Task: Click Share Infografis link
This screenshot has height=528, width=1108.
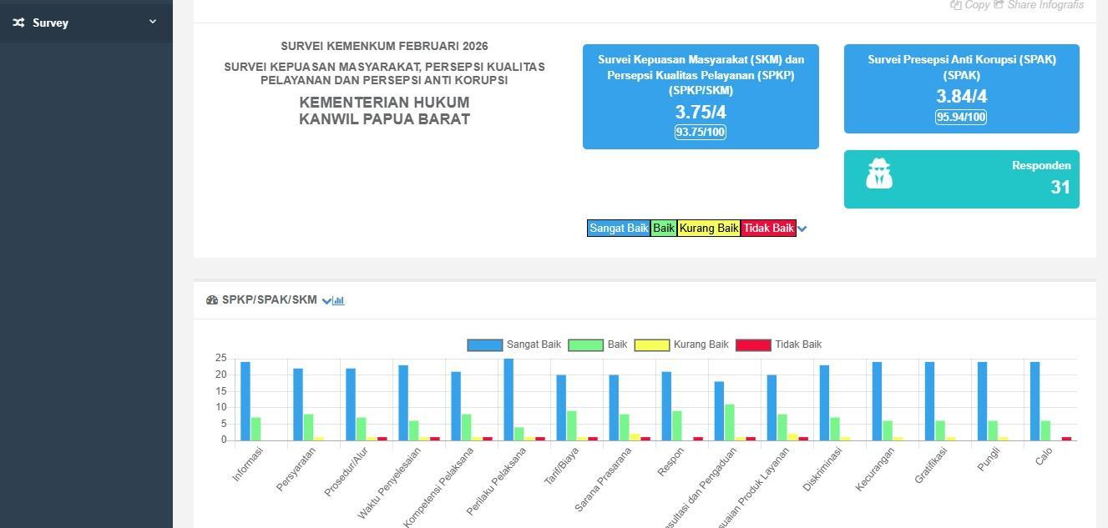Action: [x=1045, y=5]
